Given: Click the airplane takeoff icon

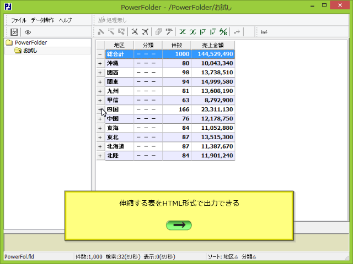Looking at the screenshot, I should click(145, 32).
